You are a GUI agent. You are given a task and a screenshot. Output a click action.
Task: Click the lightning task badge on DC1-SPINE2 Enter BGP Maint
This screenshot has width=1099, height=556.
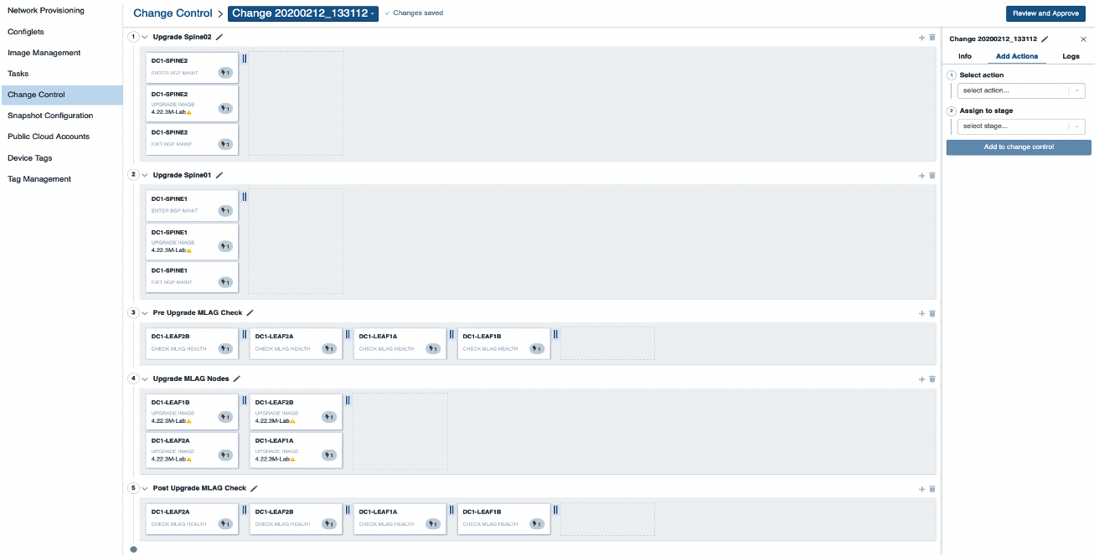[224, 73]
